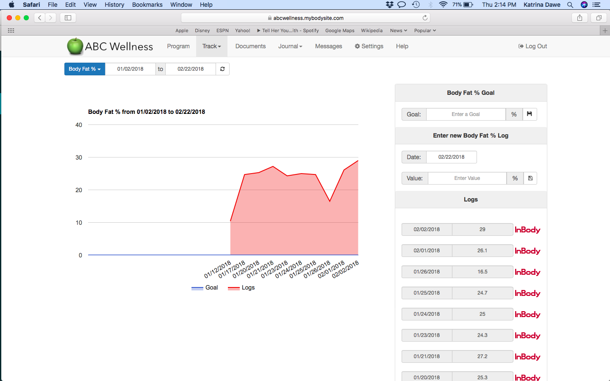610x381 pixels.
Task: Open the Spotlight search magnifier icon
Action: pyautogui.click(x=570, y=5)
